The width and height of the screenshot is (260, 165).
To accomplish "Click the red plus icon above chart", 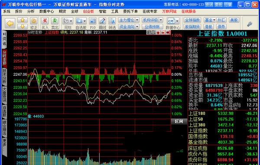I will click(x=158, y=32).
